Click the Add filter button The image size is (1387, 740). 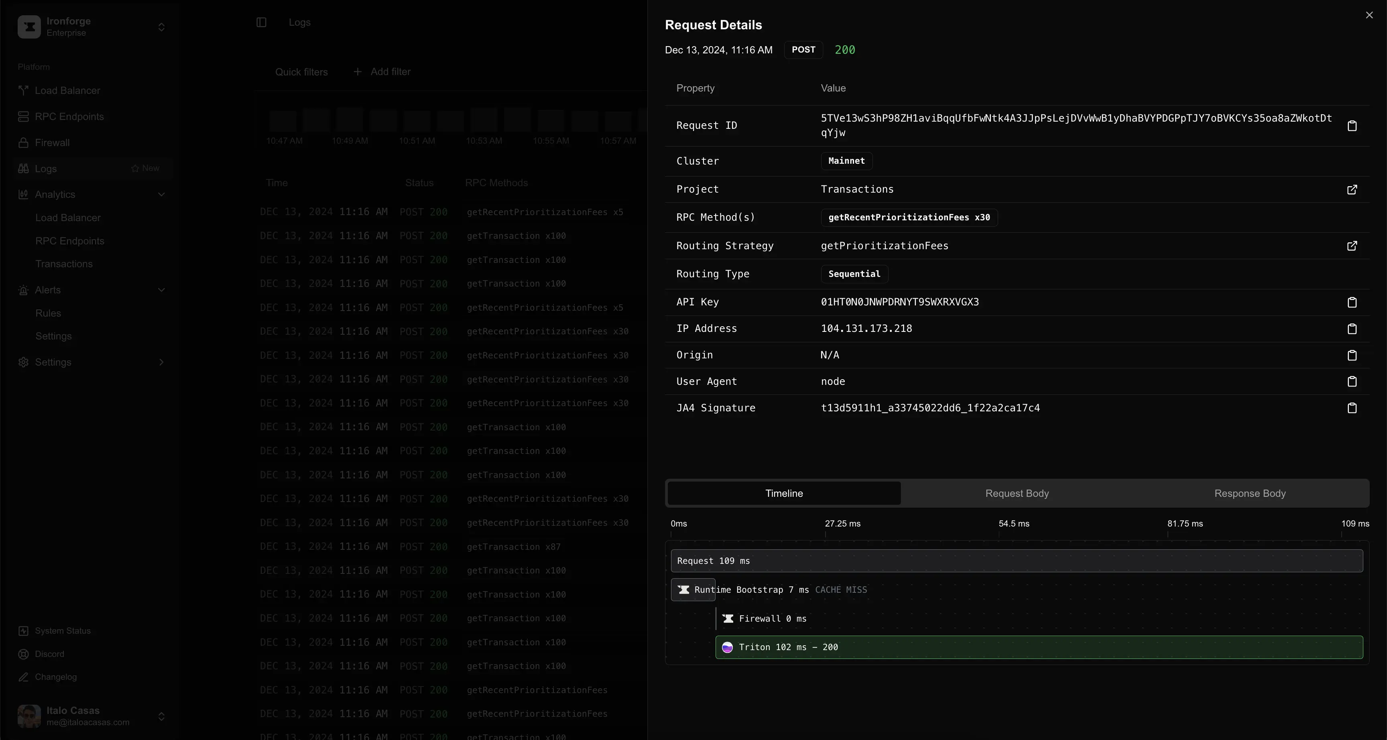point(382,71)
